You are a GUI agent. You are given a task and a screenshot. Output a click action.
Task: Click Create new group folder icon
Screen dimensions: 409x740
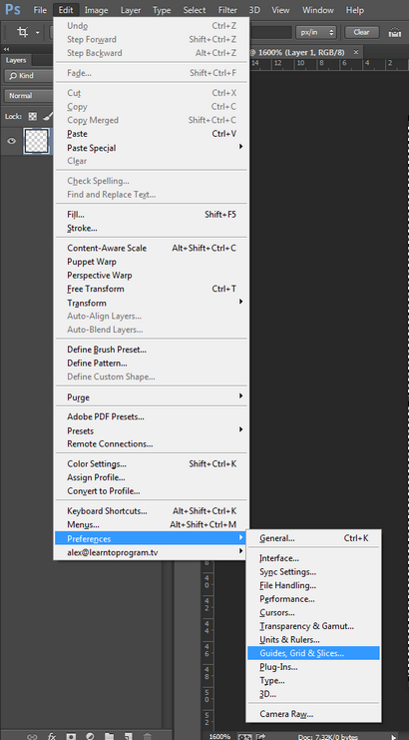tap(109, 736)
